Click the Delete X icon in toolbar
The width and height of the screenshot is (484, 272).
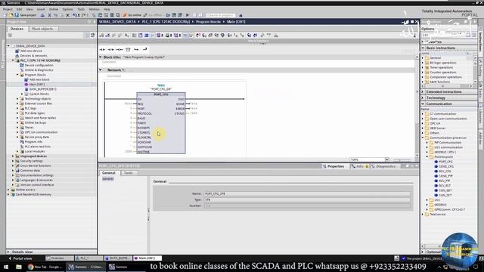pyautogui.click(x=67, y=15)
